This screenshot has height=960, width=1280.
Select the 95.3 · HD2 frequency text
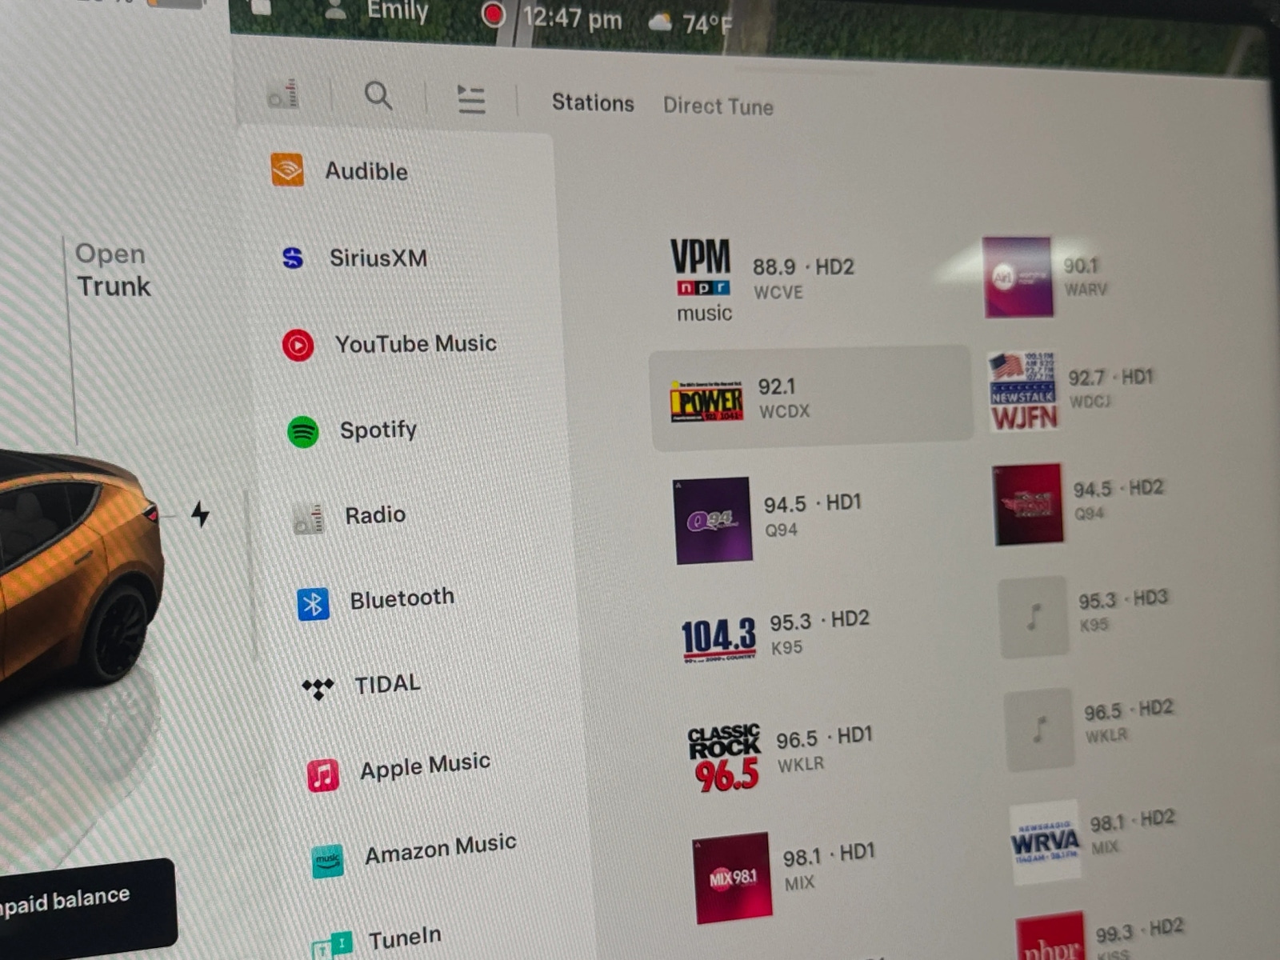[819, 621]
